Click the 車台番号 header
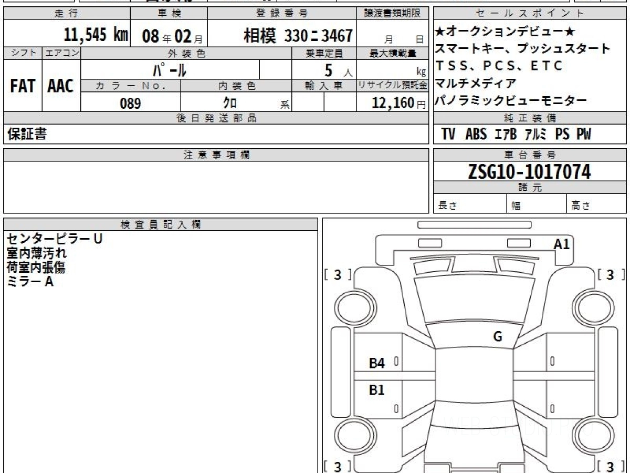 [530, 155]
